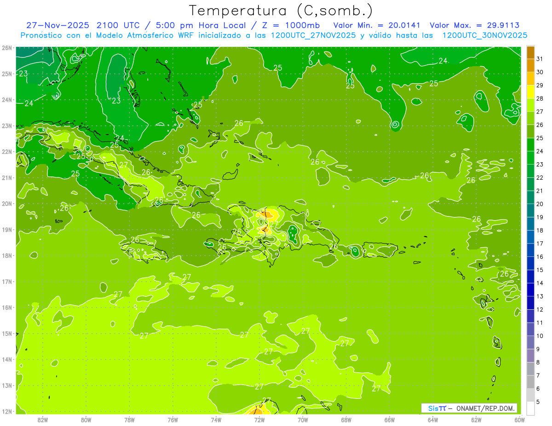
Task: Click the "20N" latitude axis label
Action: (7, 204)
